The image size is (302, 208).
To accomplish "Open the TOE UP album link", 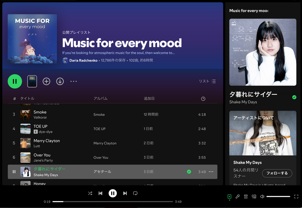I will click(x=99, y=129).
